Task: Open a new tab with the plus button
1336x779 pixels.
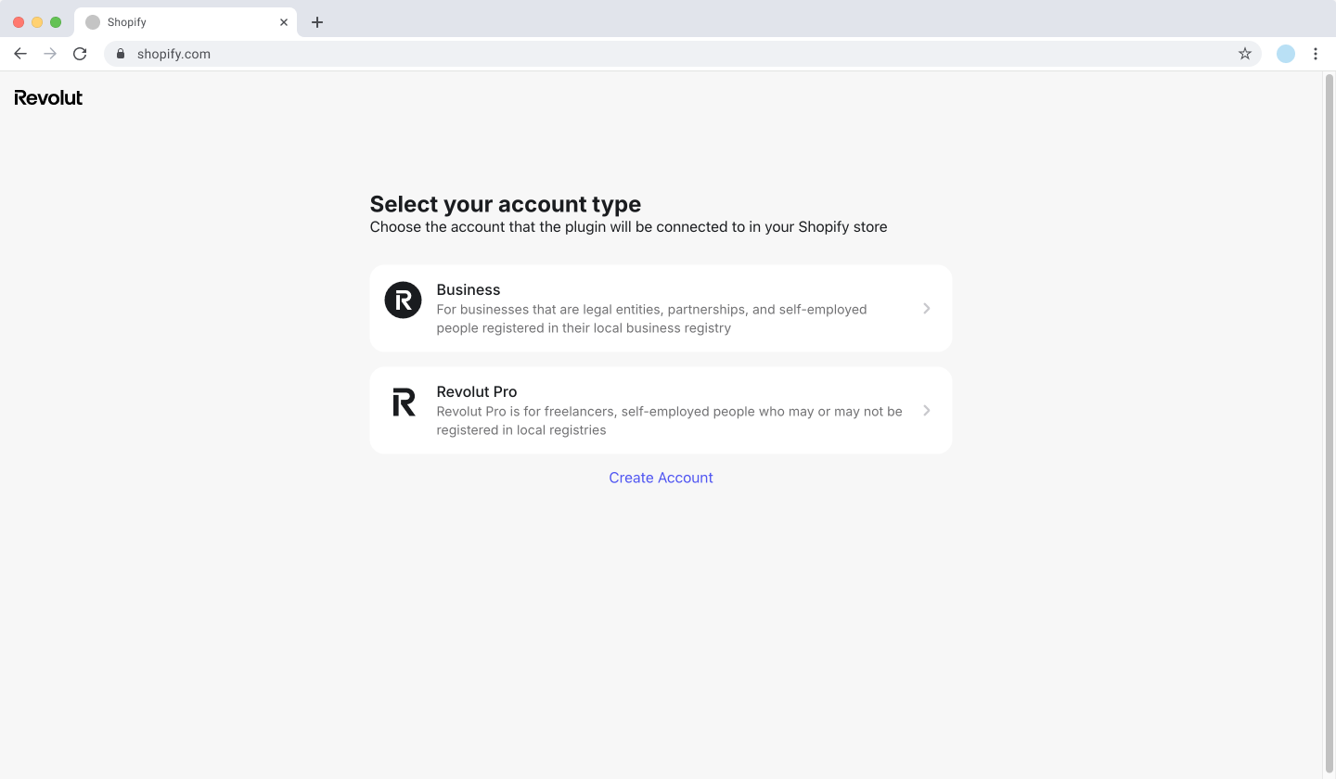Action: [317, 22]
